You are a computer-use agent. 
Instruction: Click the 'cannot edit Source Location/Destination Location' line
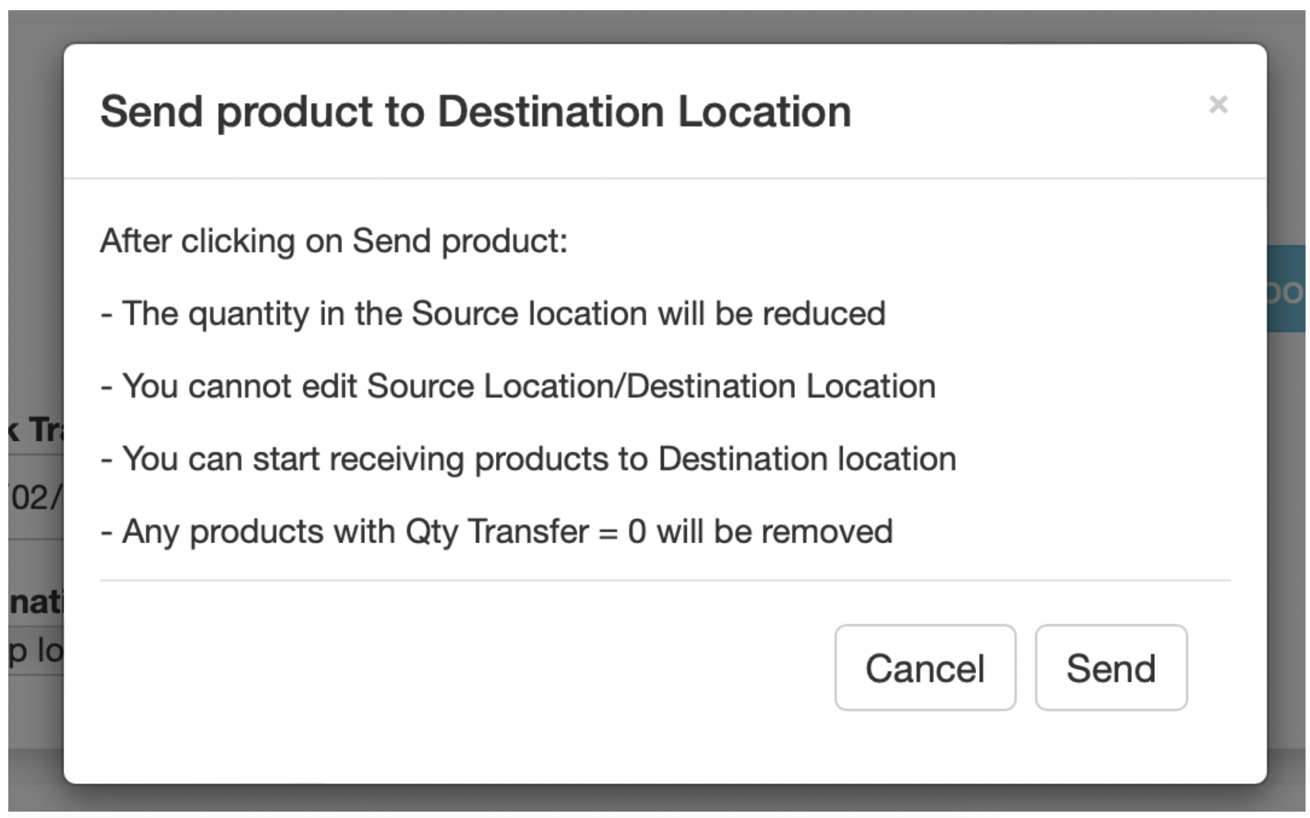pyautogui.click(x=518, y=386)
